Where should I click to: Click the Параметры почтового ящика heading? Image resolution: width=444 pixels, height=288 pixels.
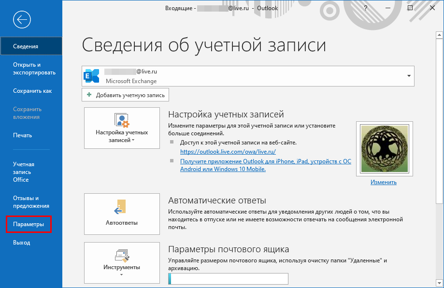coord(229,249)
